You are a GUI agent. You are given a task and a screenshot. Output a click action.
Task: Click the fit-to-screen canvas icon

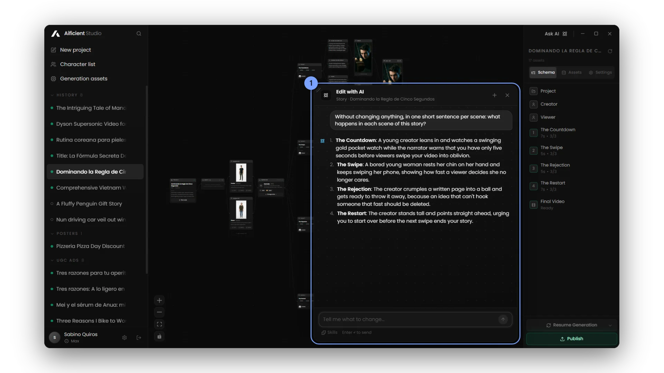(x=159, y=324)
